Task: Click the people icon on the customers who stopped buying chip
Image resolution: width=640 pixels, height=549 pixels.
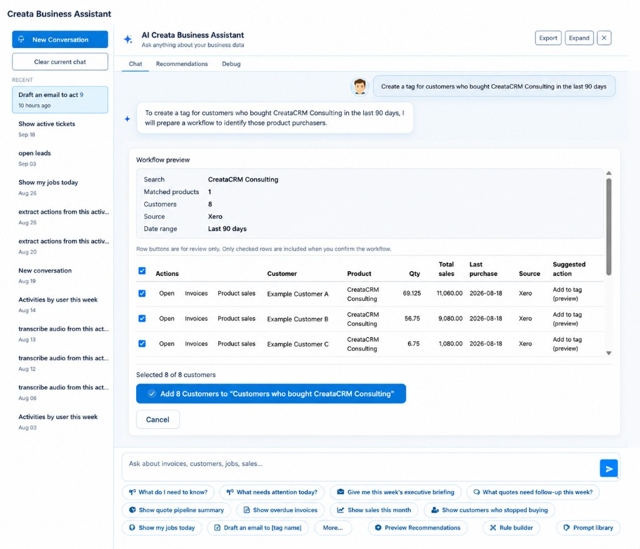Action: 435,510
